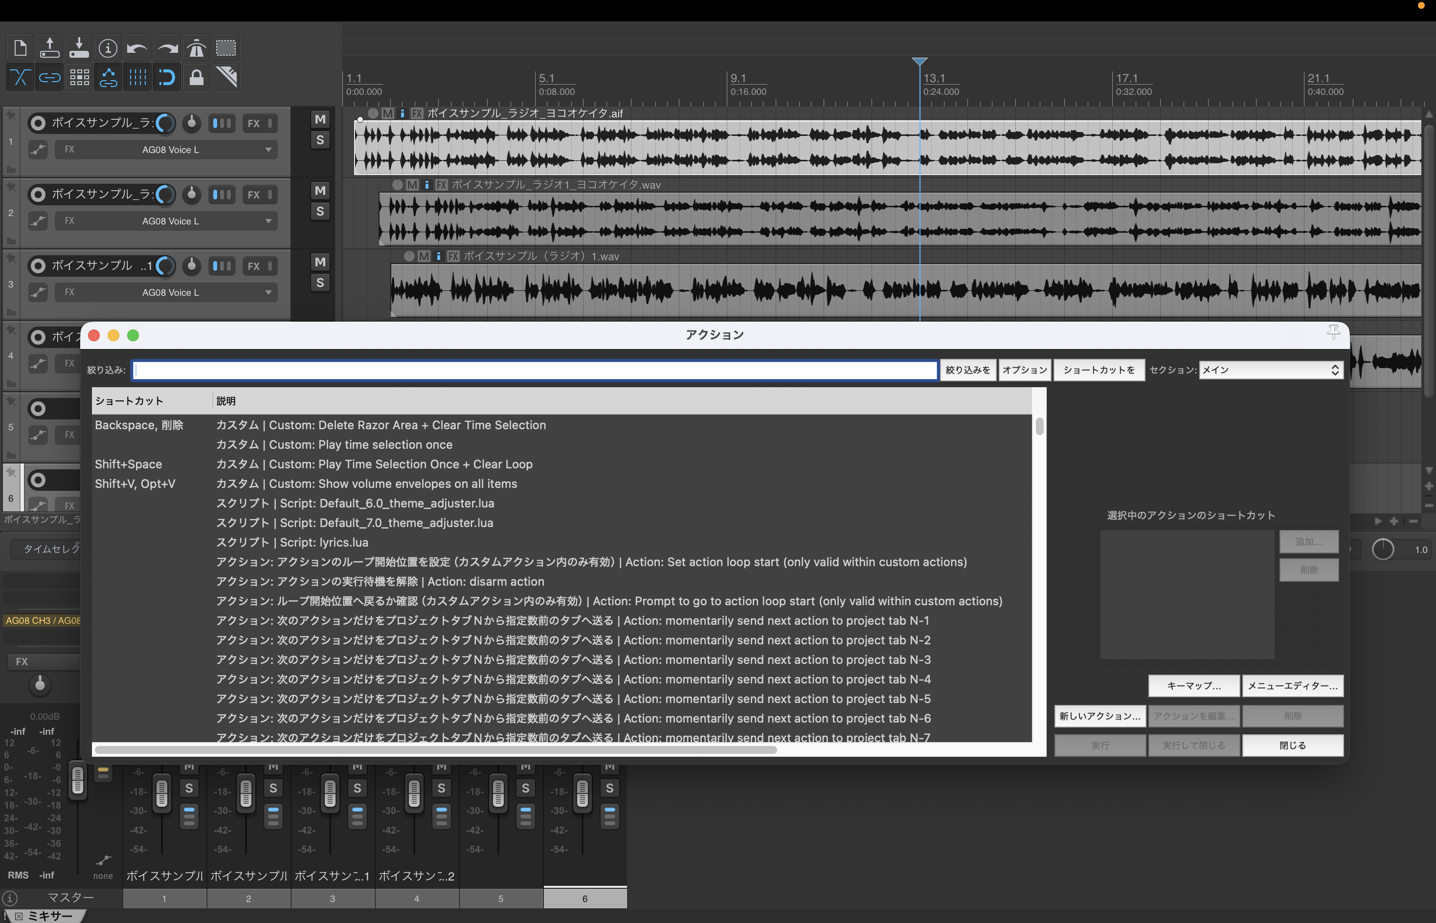Image resolution: width=1436 pixels, height=923 pixels.
Task: Click 新しいアクション button
Action: [x=1099, y=716]
